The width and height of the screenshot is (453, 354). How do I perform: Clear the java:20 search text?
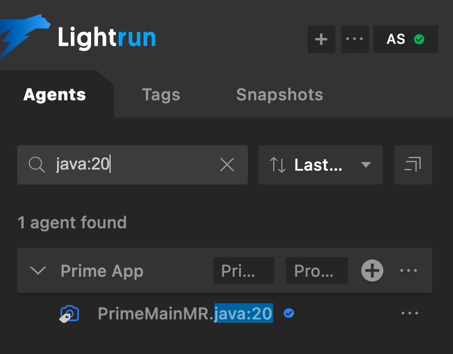(x=227, y=165)
